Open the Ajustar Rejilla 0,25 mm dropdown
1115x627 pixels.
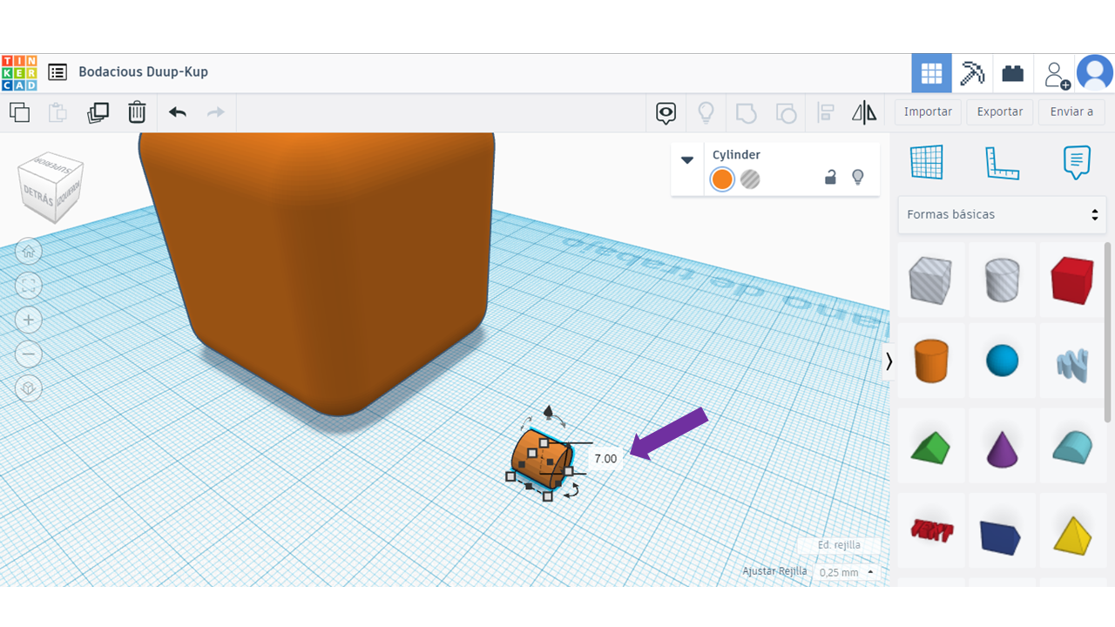[x=847, y=572]
